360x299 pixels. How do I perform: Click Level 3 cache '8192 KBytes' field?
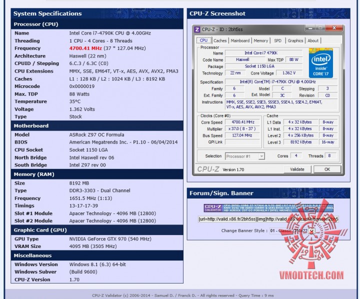point(301,142)
